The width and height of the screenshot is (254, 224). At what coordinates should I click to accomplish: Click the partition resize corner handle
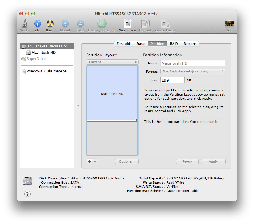(135, 120)
